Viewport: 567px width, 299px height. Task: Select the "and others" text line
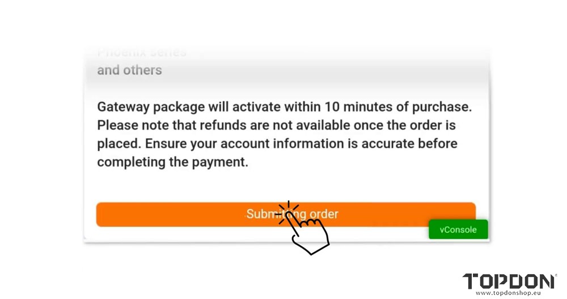click(x=129, y=70)
